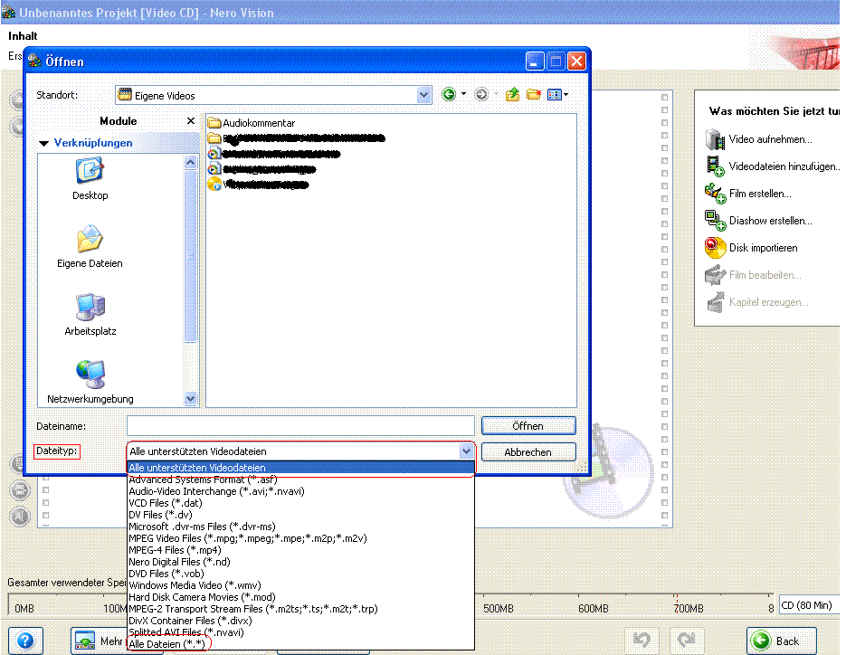
Task: Click the Disk importieren icon
Action: coord(715,248)
